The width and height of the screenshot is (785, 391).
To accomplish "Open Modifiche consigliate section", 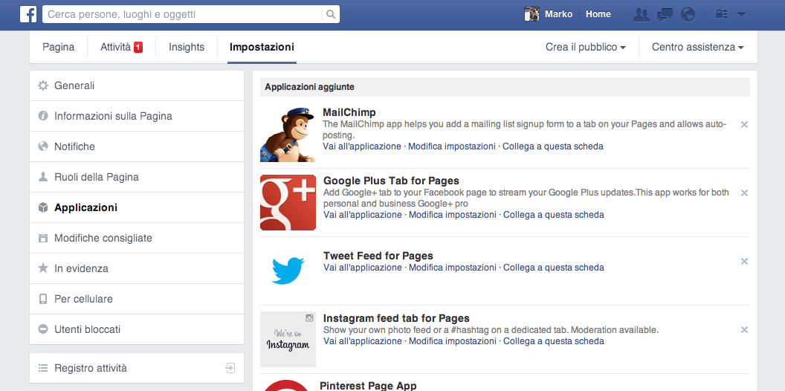I will click(137, 239).
